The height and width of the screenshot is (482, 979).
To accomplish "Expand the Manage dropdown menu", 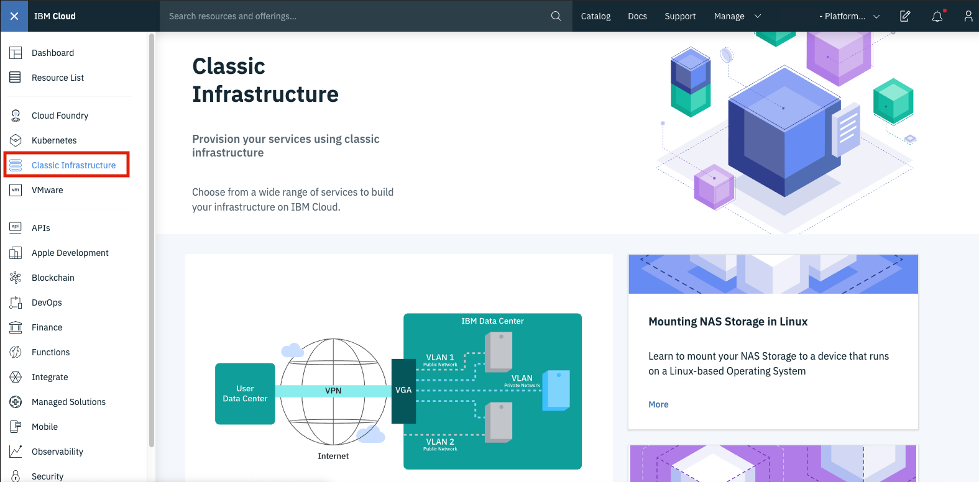I will [737, 16].
